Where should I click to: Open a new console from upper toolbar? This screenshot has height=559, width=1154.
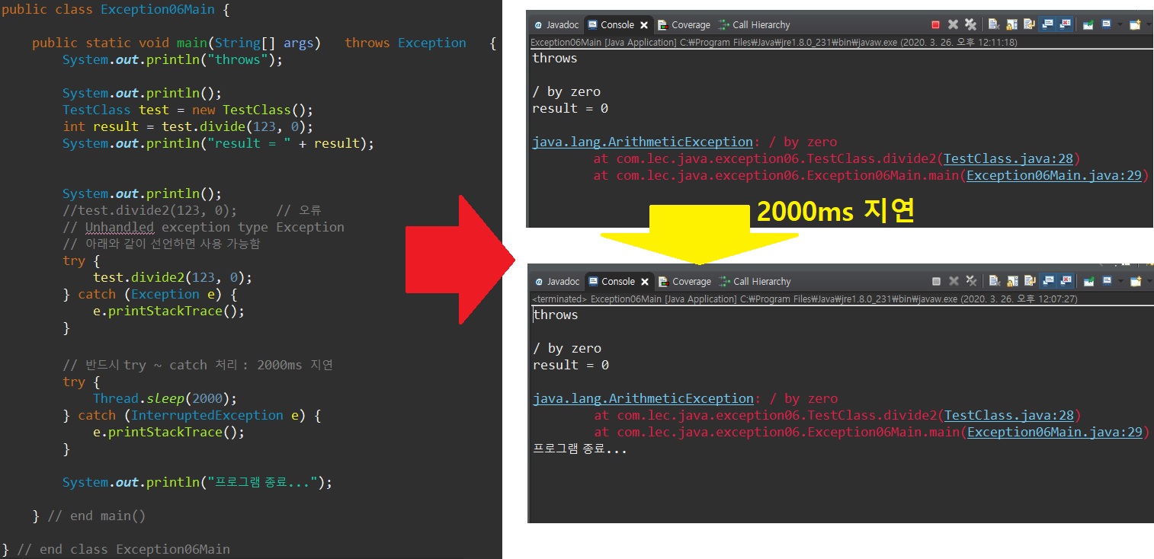1135,24
